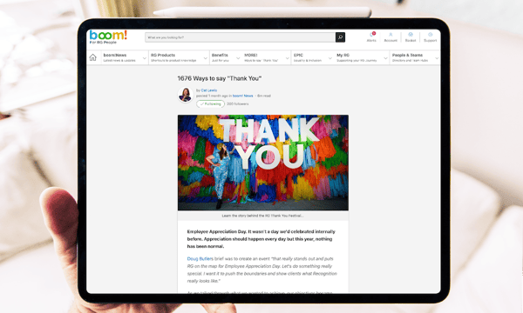Viewport: 523px width, 313px height.
Task: Expand the Benefits dropdown chevron
Action: pyautogui.click(x=238, y=58)
